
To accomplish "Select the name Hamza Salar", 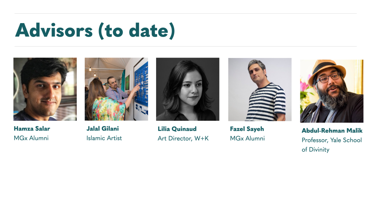I will [32, 128].
